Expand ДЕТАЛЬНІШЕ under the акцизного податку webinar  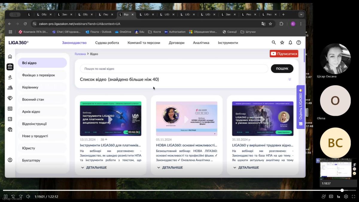(x=94, y=168)
